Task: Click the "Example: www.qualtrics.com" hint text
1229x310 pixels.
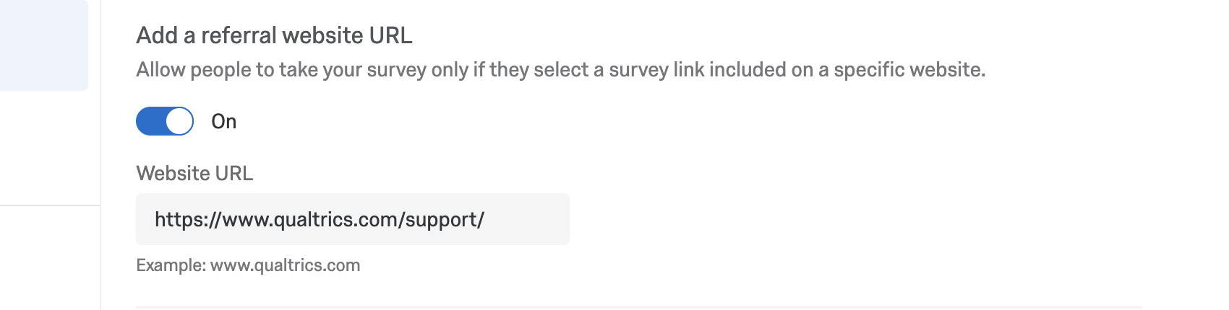Action: [248, 265]
